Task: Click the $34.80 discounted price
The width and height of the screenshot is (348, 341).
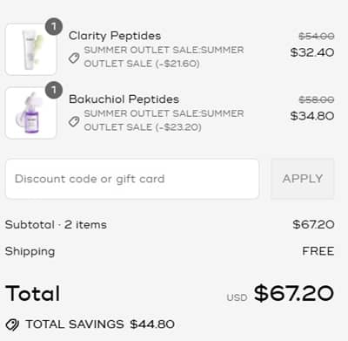Action: [312, 116]
